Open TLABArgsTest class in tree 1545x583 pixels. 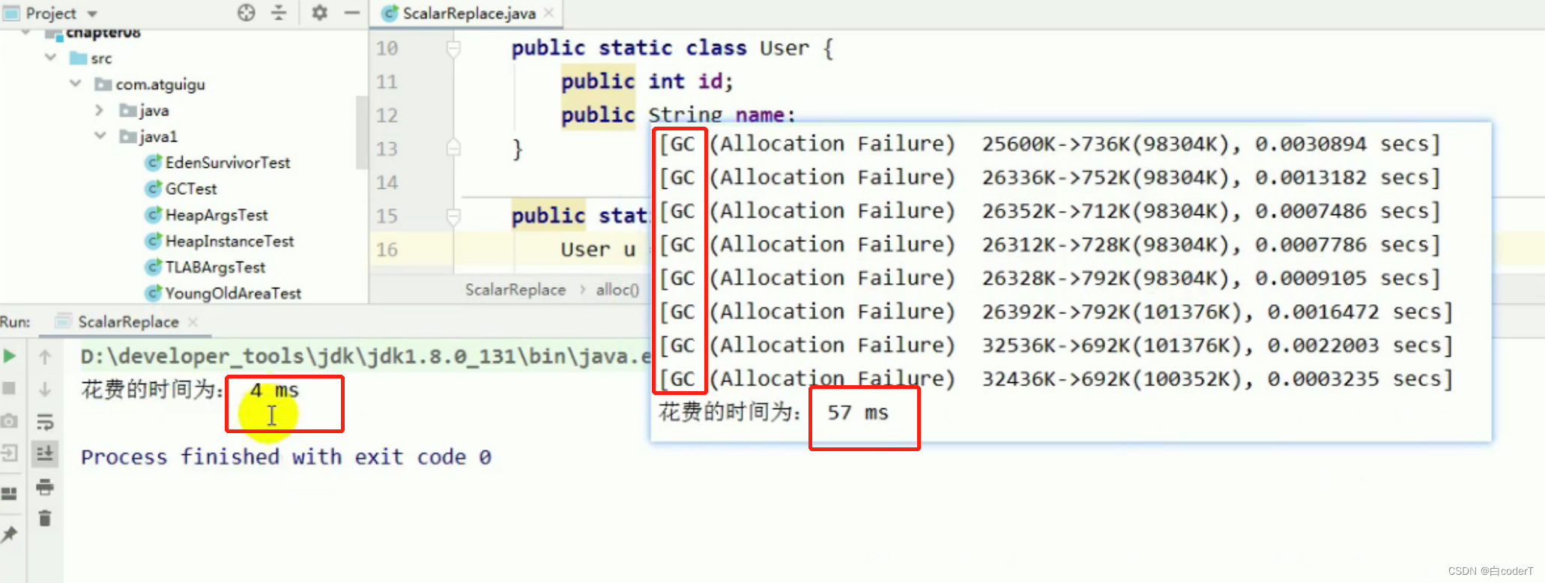point(215,268)
